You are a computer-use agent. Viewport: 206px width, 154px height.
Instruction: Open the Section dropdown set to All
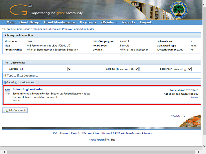45,69
